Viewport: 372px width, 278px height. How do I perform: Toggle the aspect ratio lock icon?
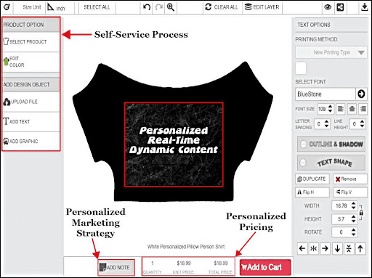[361, 213]
